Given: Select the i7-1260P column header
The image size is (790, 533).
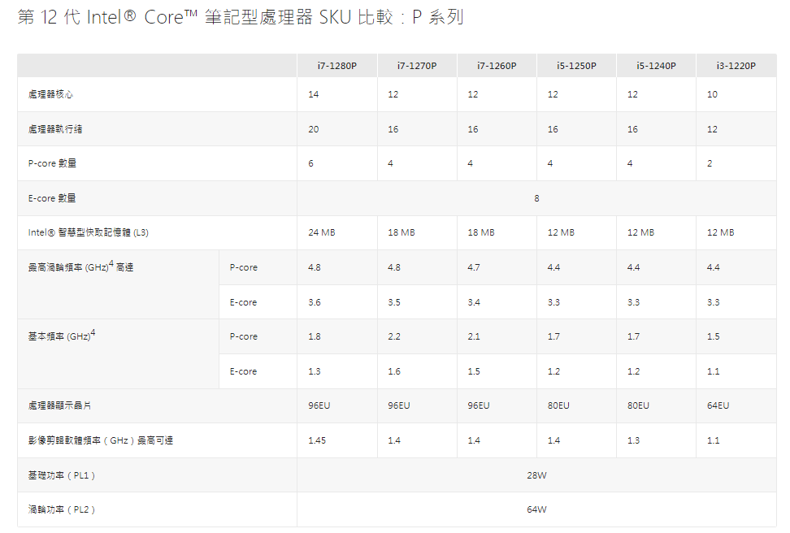Looking at the screenshot, I should 497,66.
